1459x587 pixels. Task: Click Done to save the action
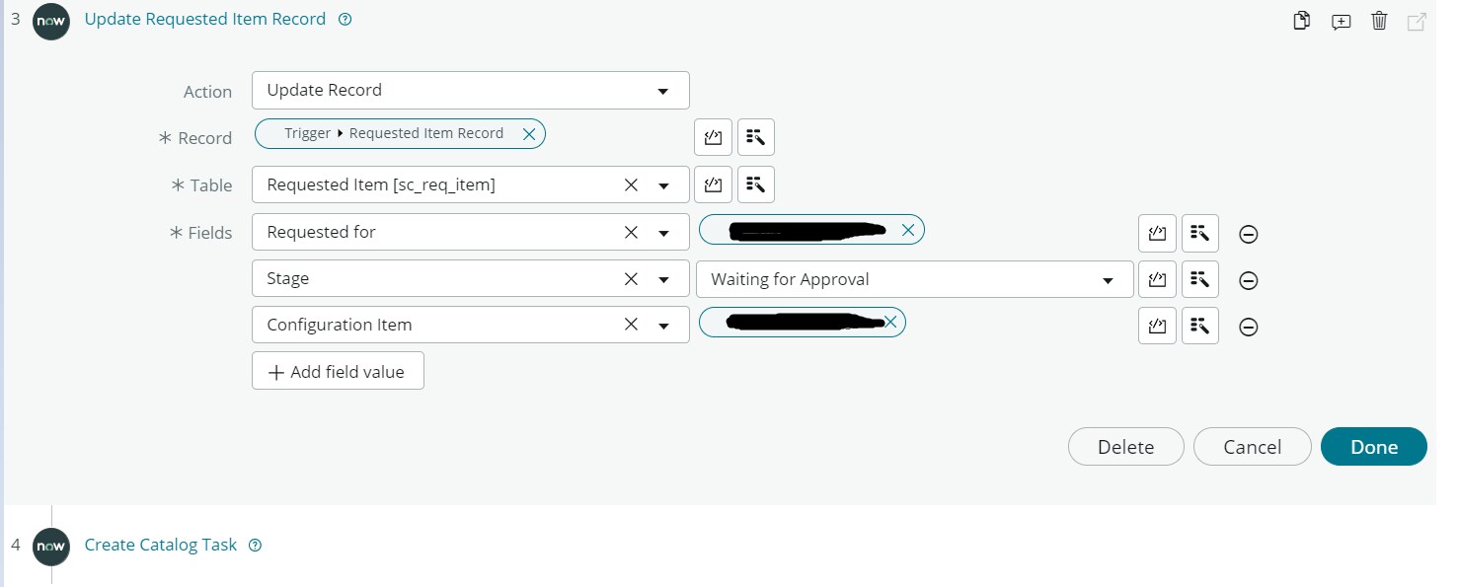pos(1373,446)
